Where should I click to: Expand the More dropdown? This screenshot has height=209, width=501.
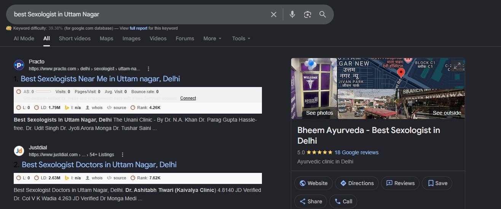pos(212,38)
